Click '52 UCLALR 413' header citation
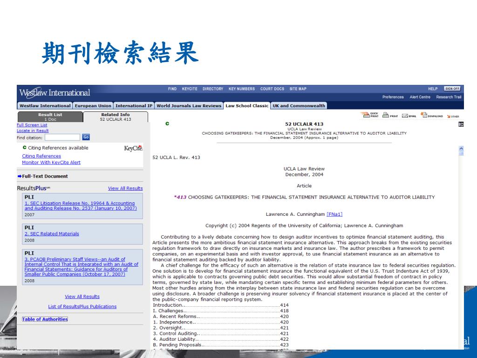 click(x=304, y=124)
